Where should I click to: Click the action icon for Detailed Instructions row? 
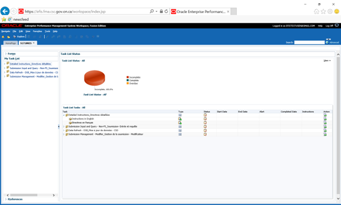click(x=325, y=115)
